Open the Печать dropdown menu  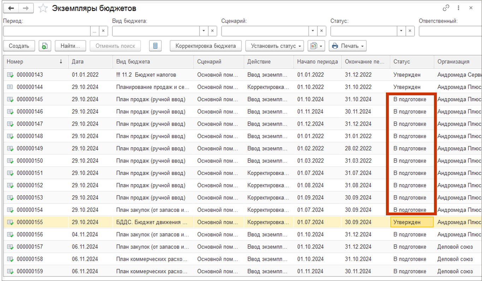(347, 46)
